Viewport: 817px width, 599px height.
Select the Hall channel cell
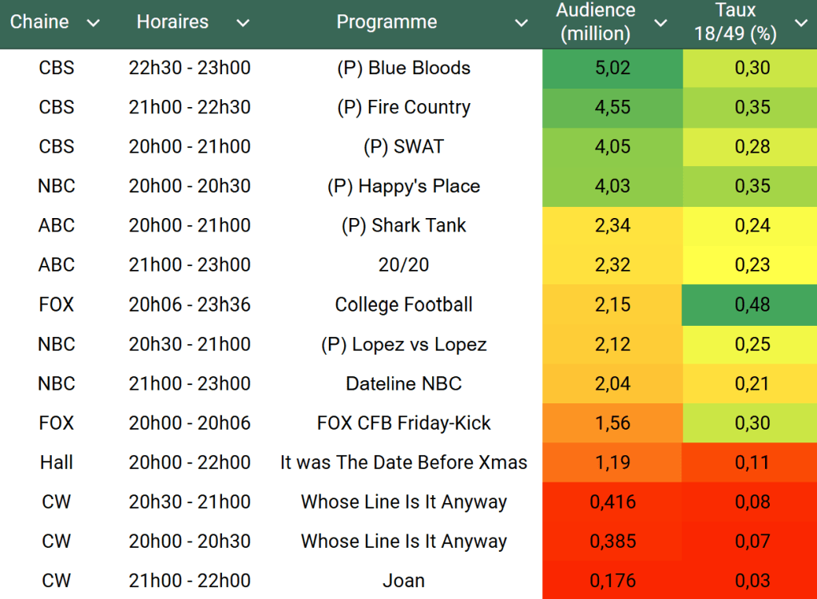tap(57, 462)
